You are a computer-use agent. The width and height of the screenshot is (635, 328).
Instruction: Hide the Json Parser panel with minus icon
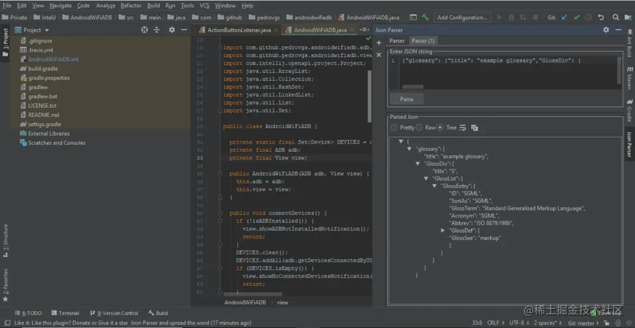click(x=618, y=30)
